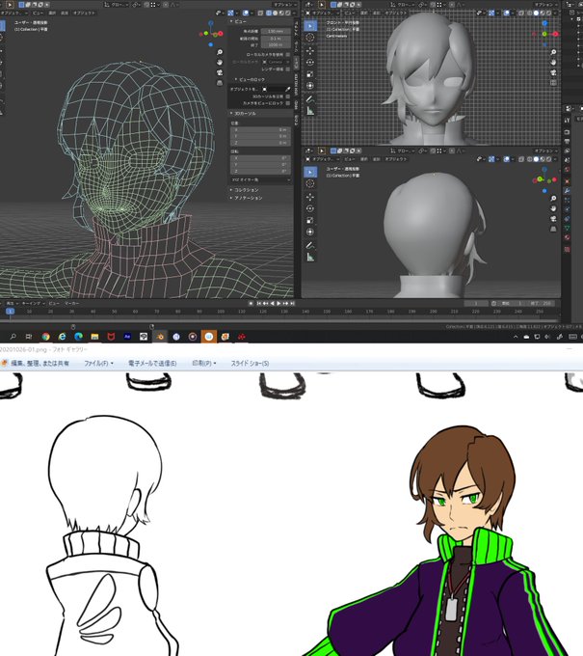Expand the アノテーション panel section
Image resolution: width=583 pixels, height=656 pixels.
click(x=246, y=198)
